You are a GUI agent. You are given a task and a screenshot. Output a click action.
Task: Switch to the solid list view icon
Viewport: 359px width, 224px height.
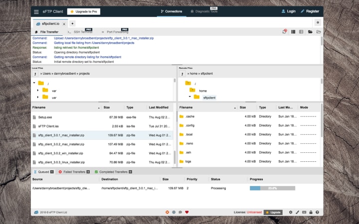coord(293,32)
